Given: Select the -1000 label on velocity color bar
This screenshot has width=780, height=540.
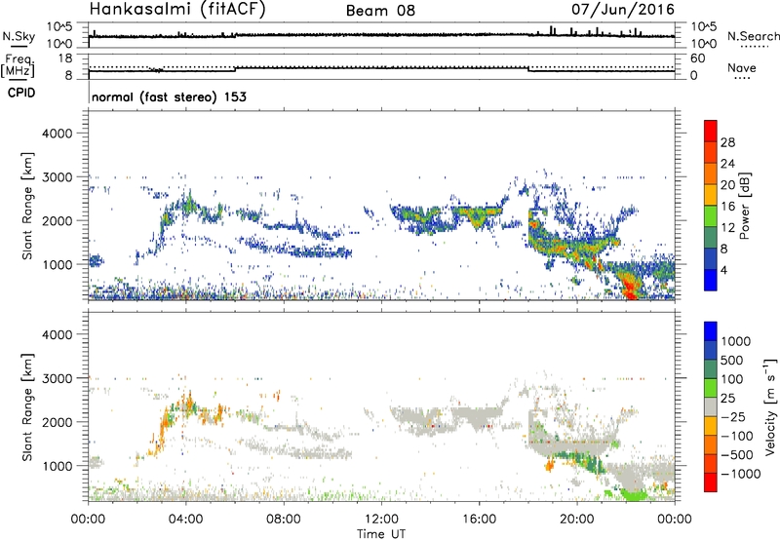Looking at the screenshot, I should (x=740, y=474).
